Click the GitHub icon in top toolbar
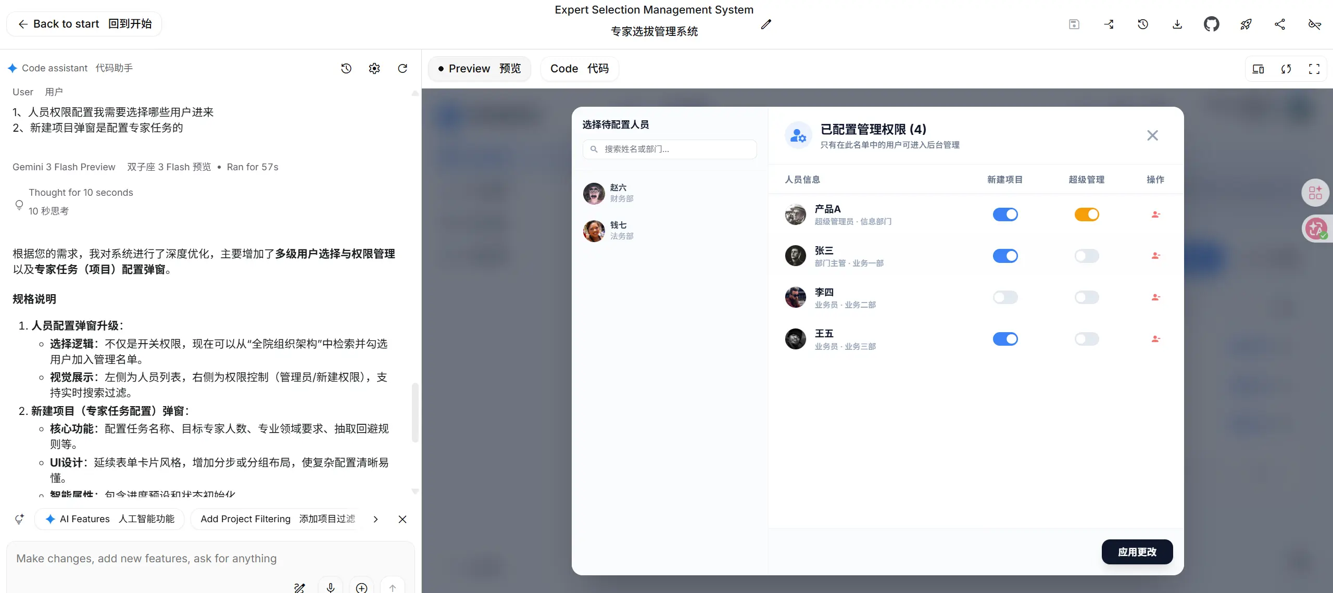1333x593 pixels. tap(1211, 24)
